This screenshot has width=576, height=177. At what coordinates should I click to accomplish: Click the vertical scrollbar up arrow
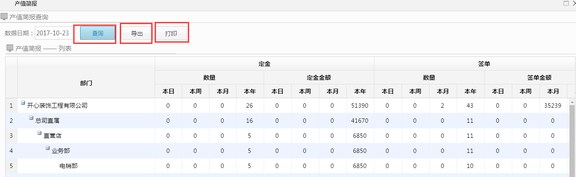[573, 102]
